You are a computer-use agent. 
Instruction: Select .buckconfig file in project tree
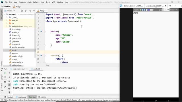click(x=16, y=29)
